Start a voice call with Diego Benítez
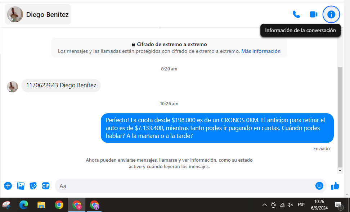Image resolution: width=350 pixels, height=212 pixels. [296, 14]
